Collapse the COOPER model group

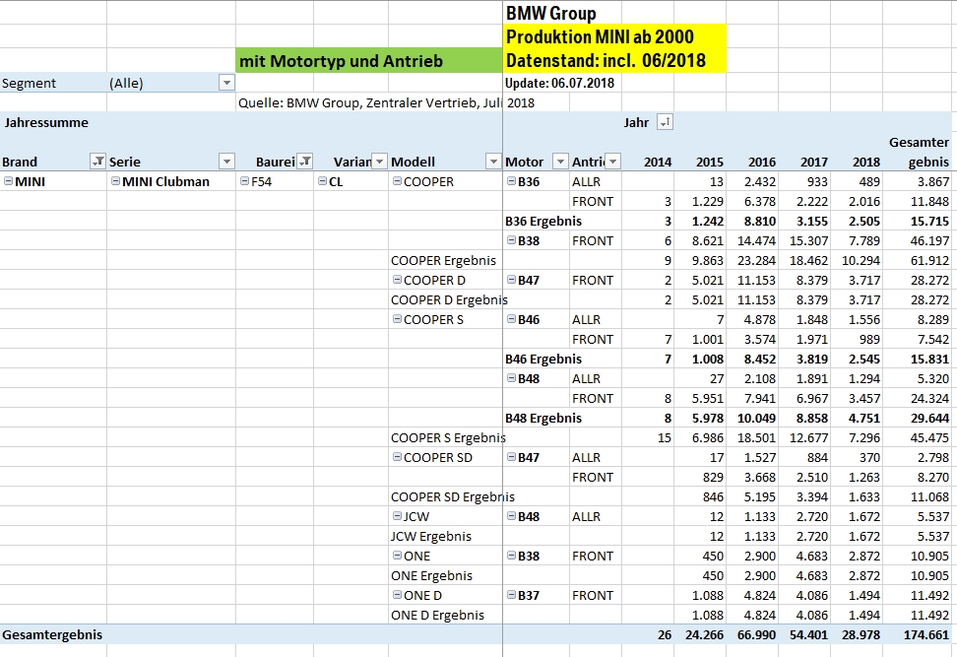tap(398, 180)
